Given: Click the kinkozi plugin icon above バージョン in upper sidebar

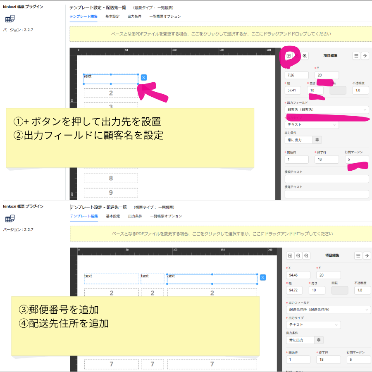Looking at the screenshot, I should [10, 19].
